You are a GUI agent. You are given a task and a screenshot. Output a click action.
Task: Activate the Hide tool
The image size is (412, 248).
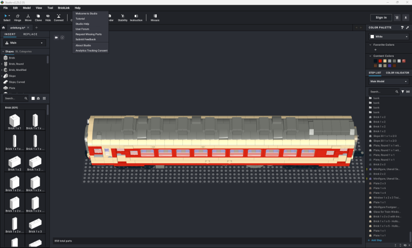tap(48, 17)
